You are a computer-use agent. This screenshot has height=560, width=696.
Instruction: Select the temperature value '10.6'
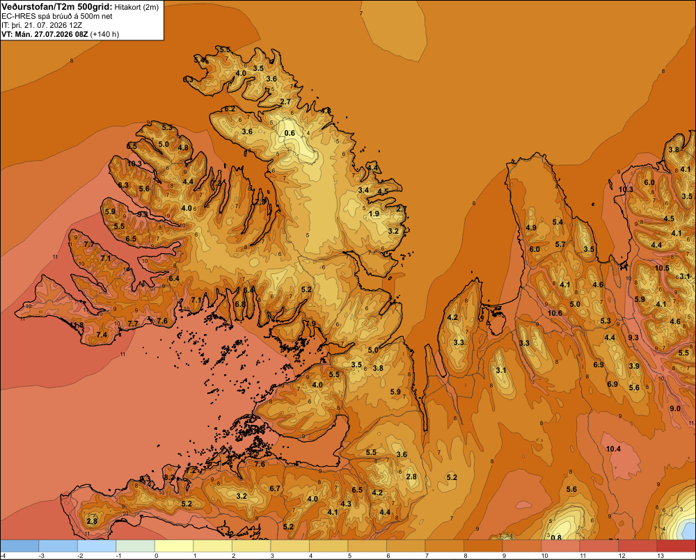(x=555, y=313)
